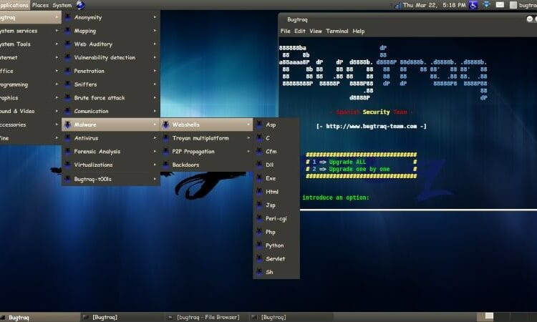Expand the Mapping submenu arrow
Viewport: 537px width, 322px height.
tap(155, 31)
